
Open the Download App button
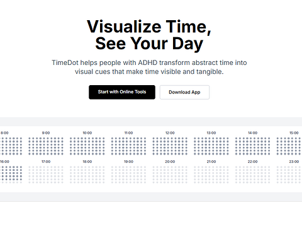(x=184, y=92)
